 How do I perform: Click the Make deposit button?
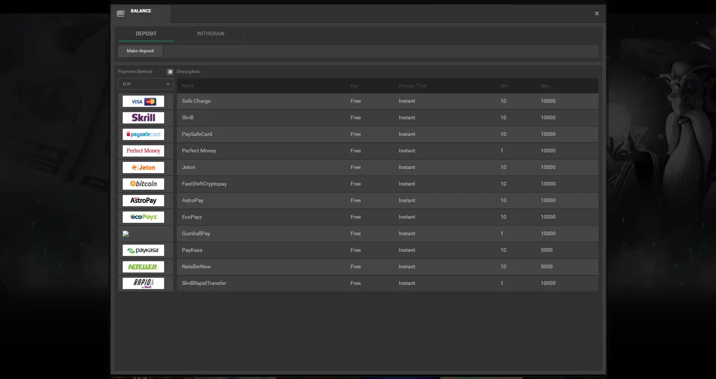coord(140,51)
